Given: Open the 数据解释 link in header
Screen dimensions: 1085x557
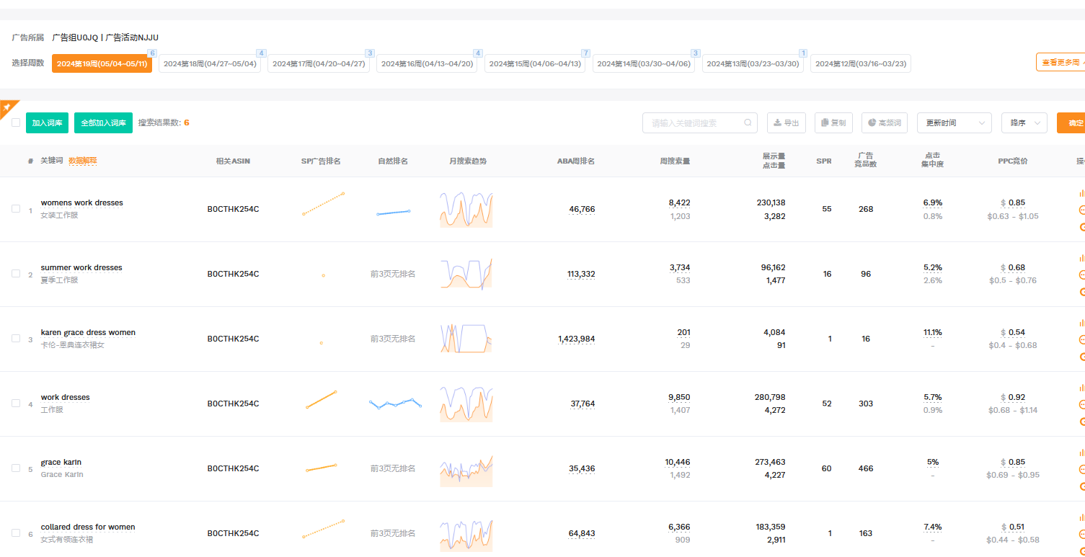Looking at the screenshot, I should click(x=82, y=161).
